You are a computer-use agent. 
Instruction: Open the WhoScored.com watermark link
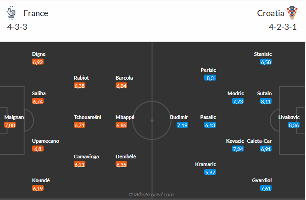coord(151,195)
